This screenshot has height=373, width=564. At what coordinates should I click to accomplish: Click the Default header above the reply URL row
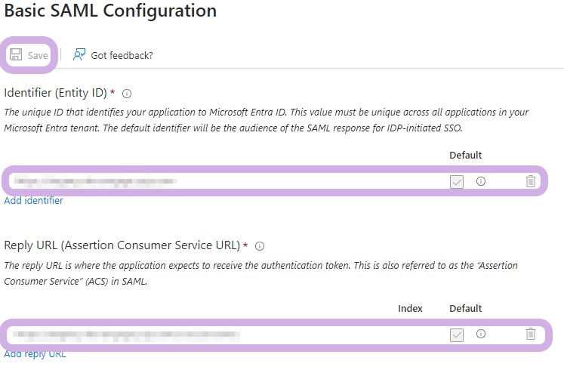click(x=465, y=308)
